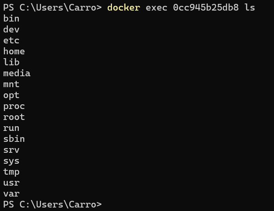Viewport: 274px width, 211px height.
Task: Click the 'opt' directory output line
Action: click(x=11, y=96)
